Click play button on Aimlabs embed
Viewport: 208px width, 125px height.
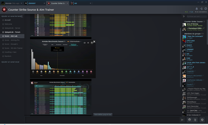click(92, 43)
